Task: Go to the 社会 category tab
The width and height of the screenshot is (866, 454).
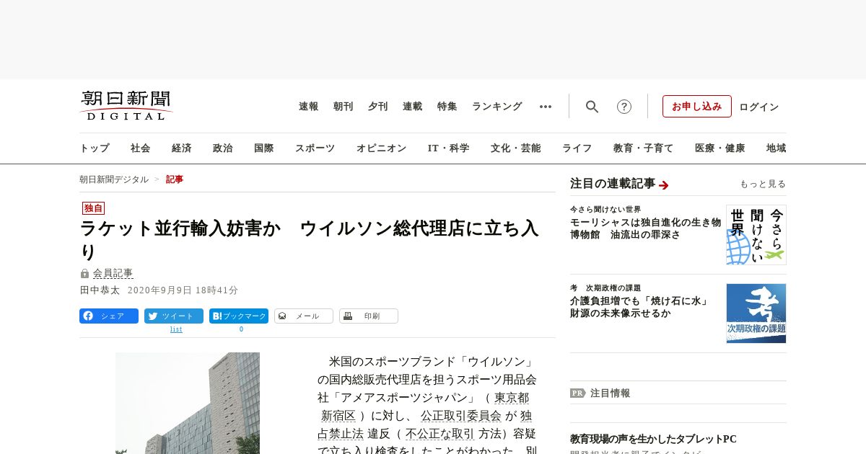Action: pyautogui.click(x=141, y=148)
